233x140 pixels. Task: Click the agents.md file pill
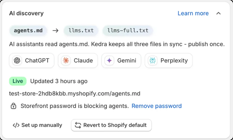click(28, 30)
